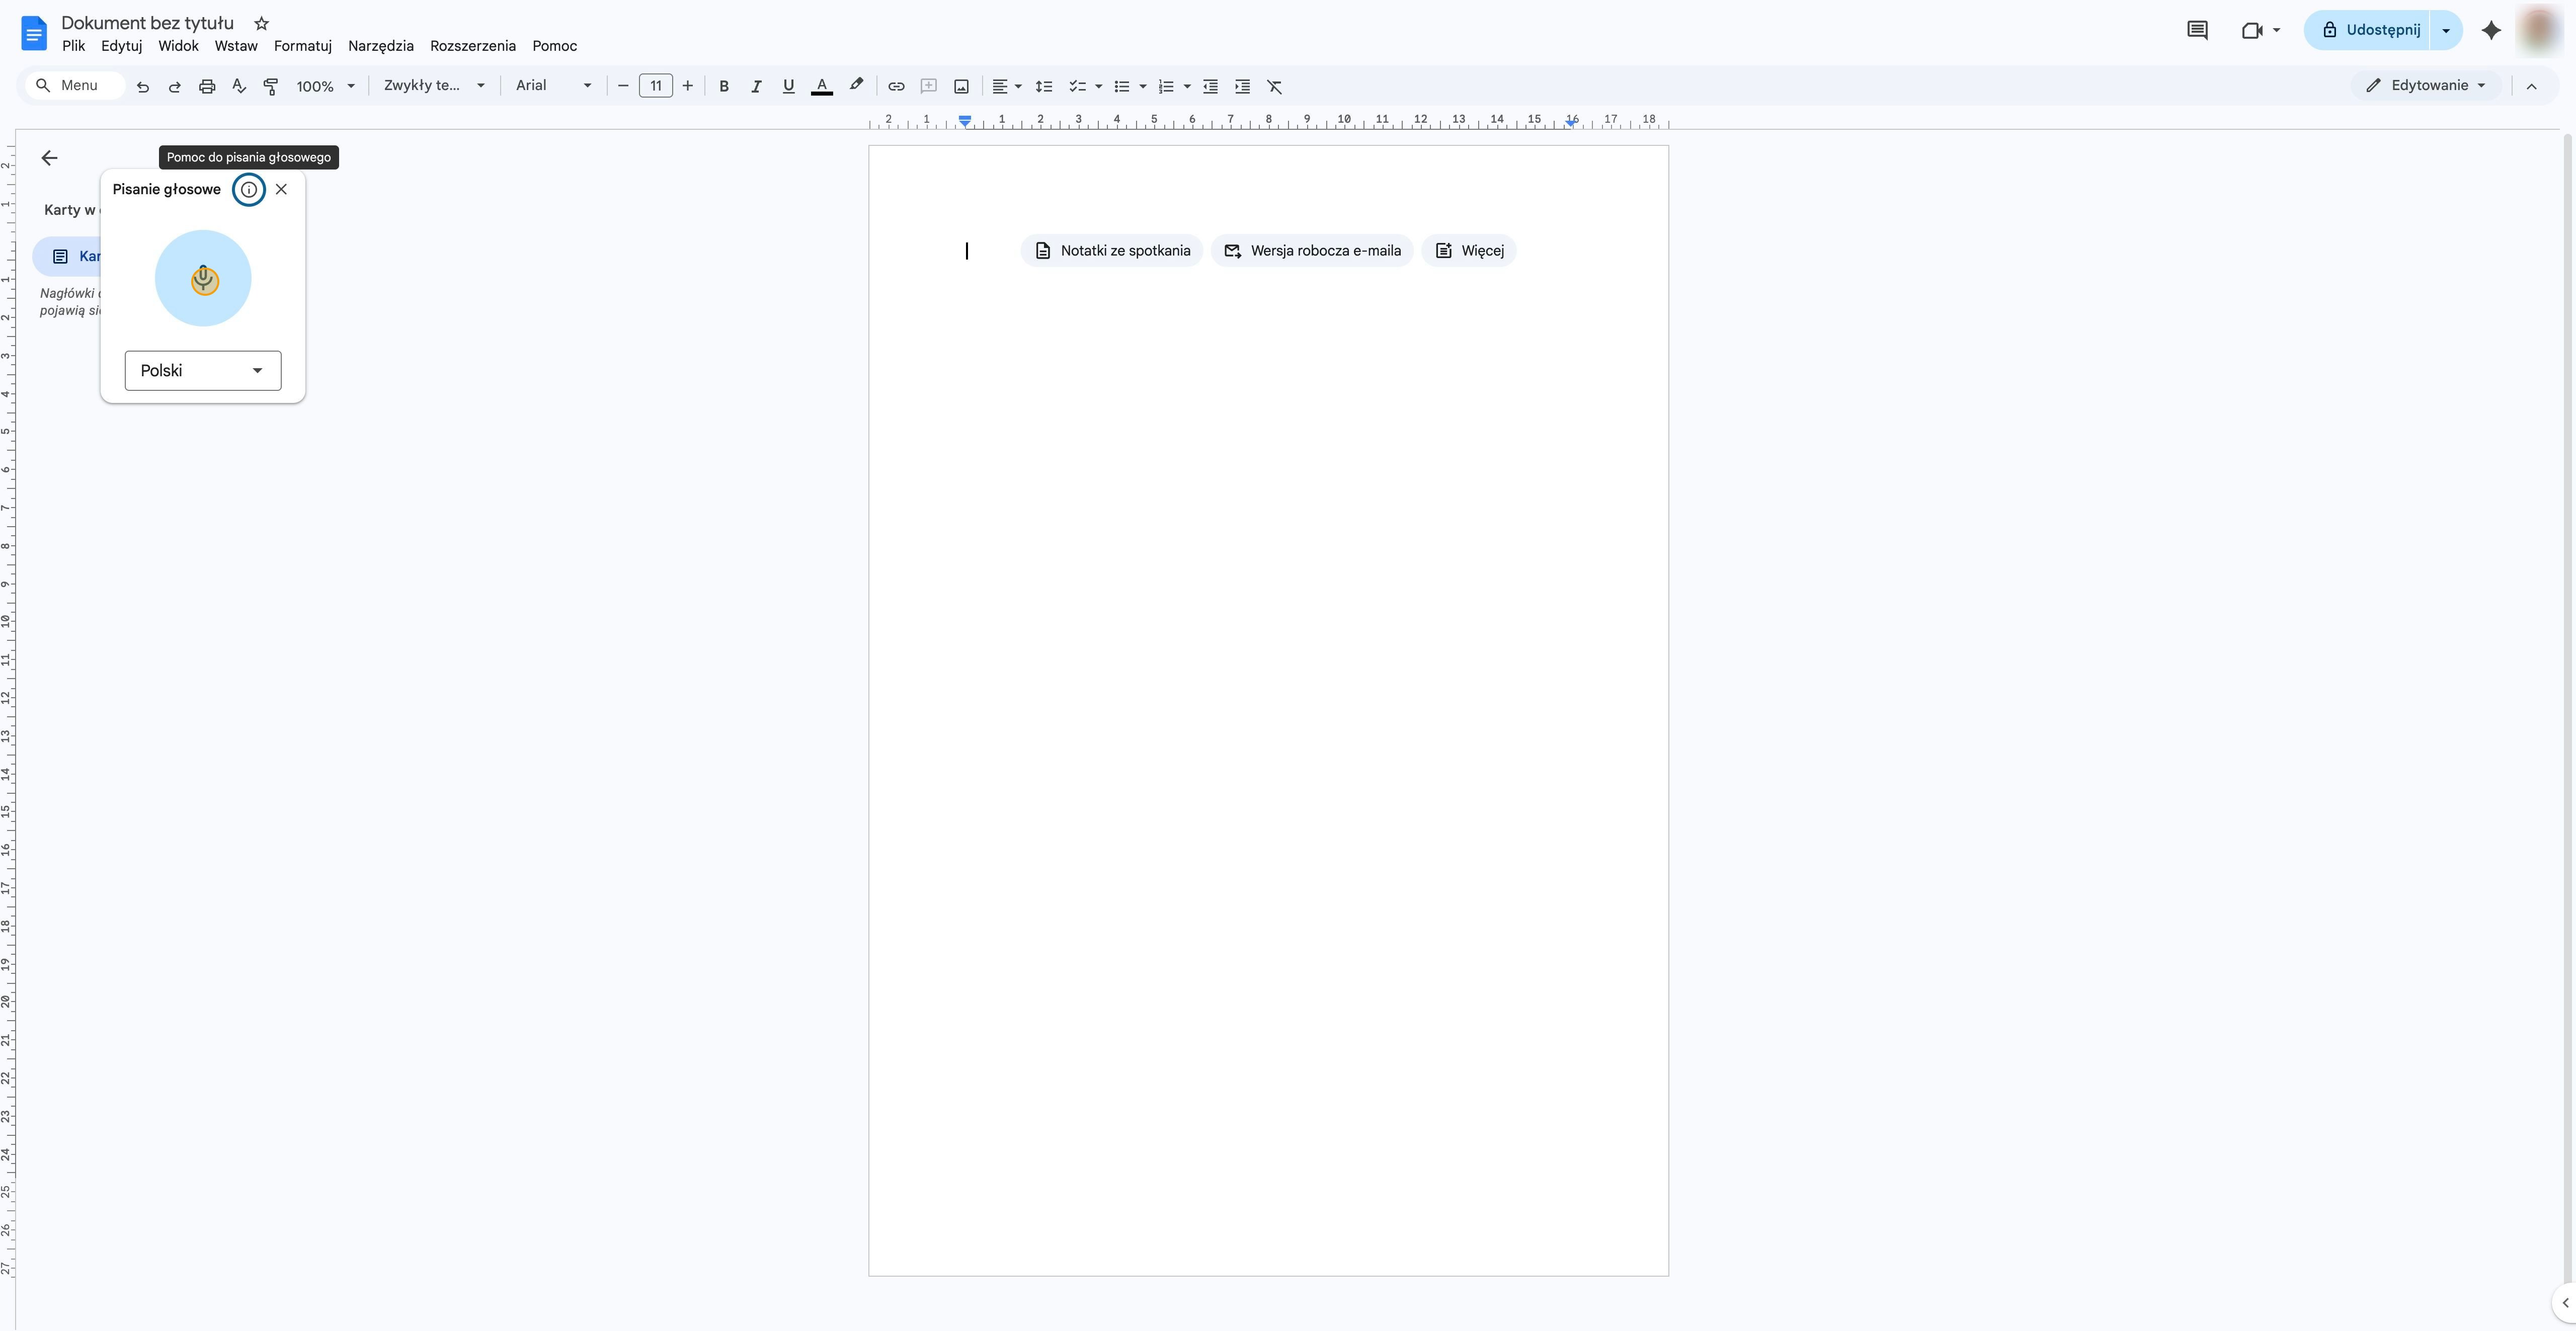Create a checklist
The width and height of the screenshot is (2576, 1331).
point(1077,86)
